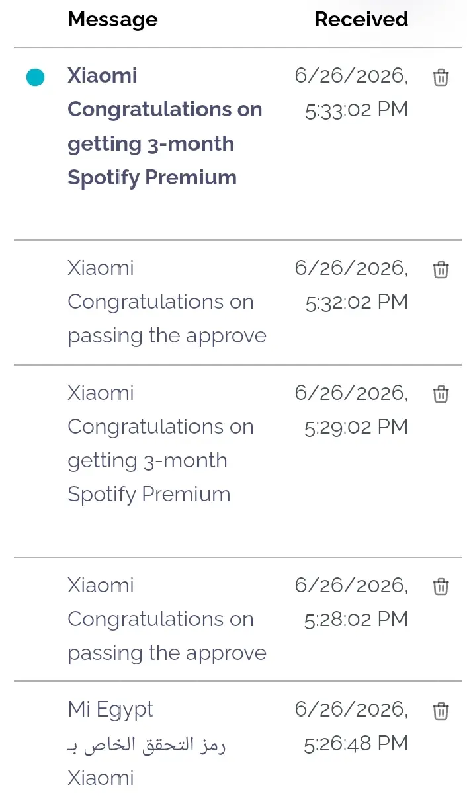Click the Mi Egypt sender name
Screen dimensions: 467x804
110,711
